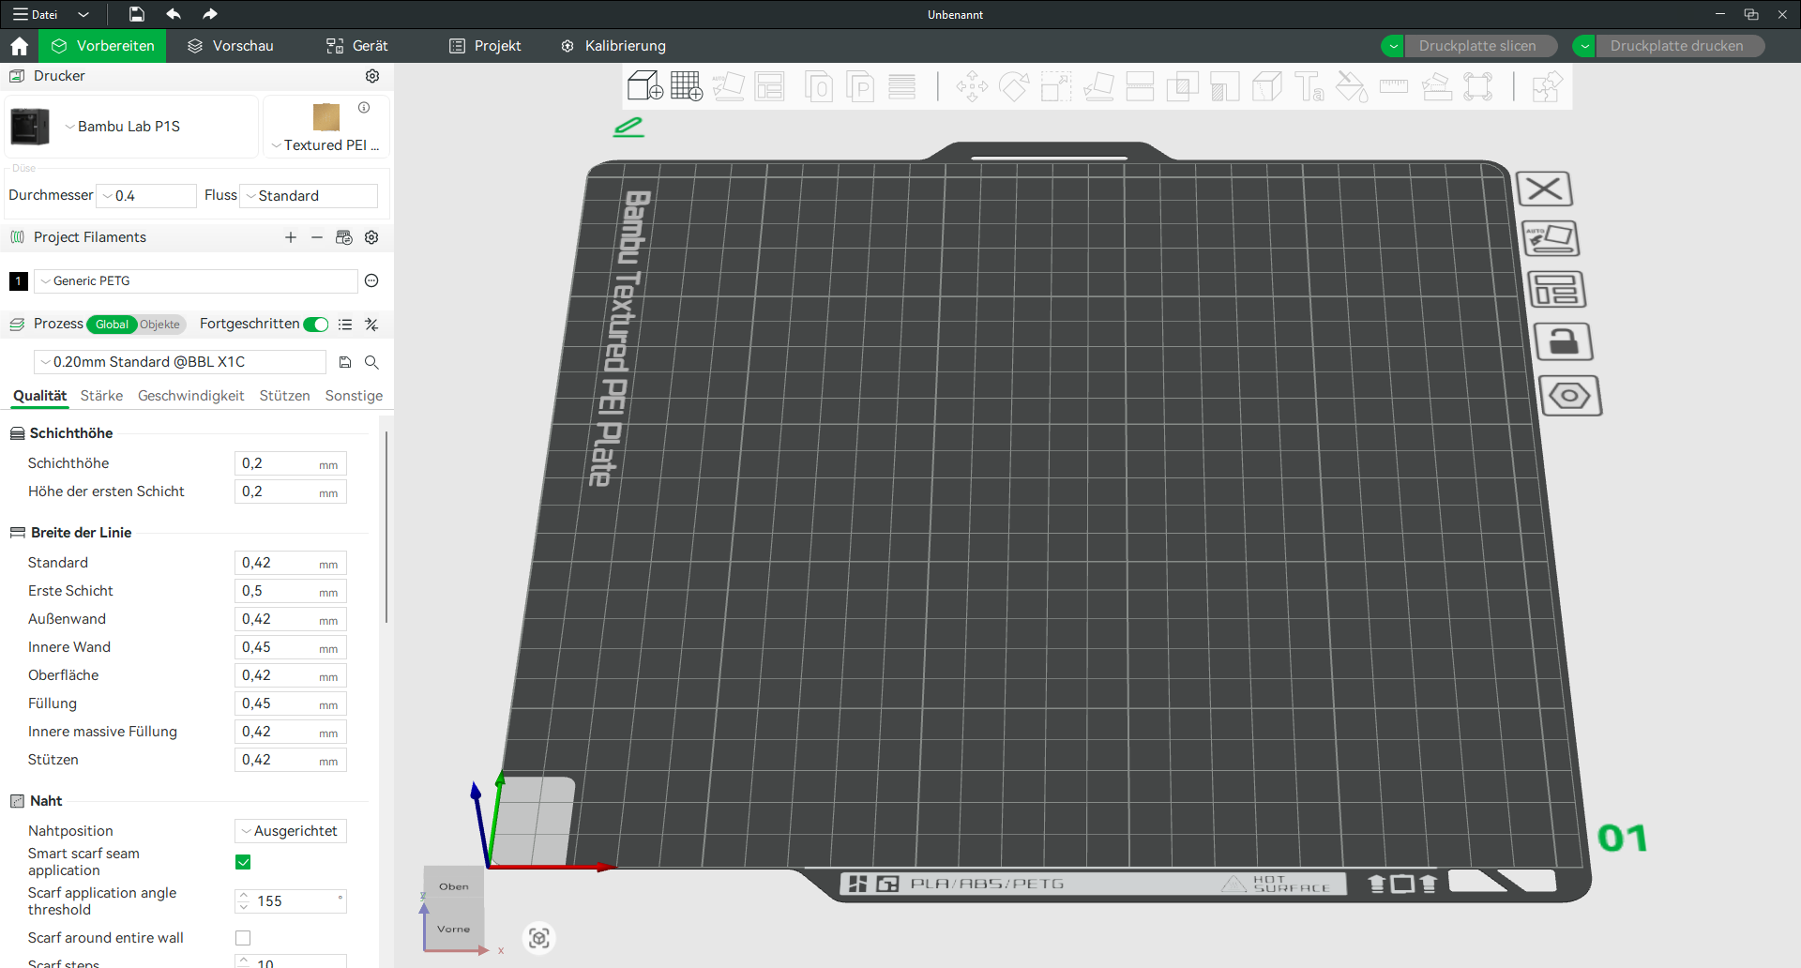This screenshot has height=968, width=1801.
Task: Open printer settings gear icon
Action: [372, 76]
